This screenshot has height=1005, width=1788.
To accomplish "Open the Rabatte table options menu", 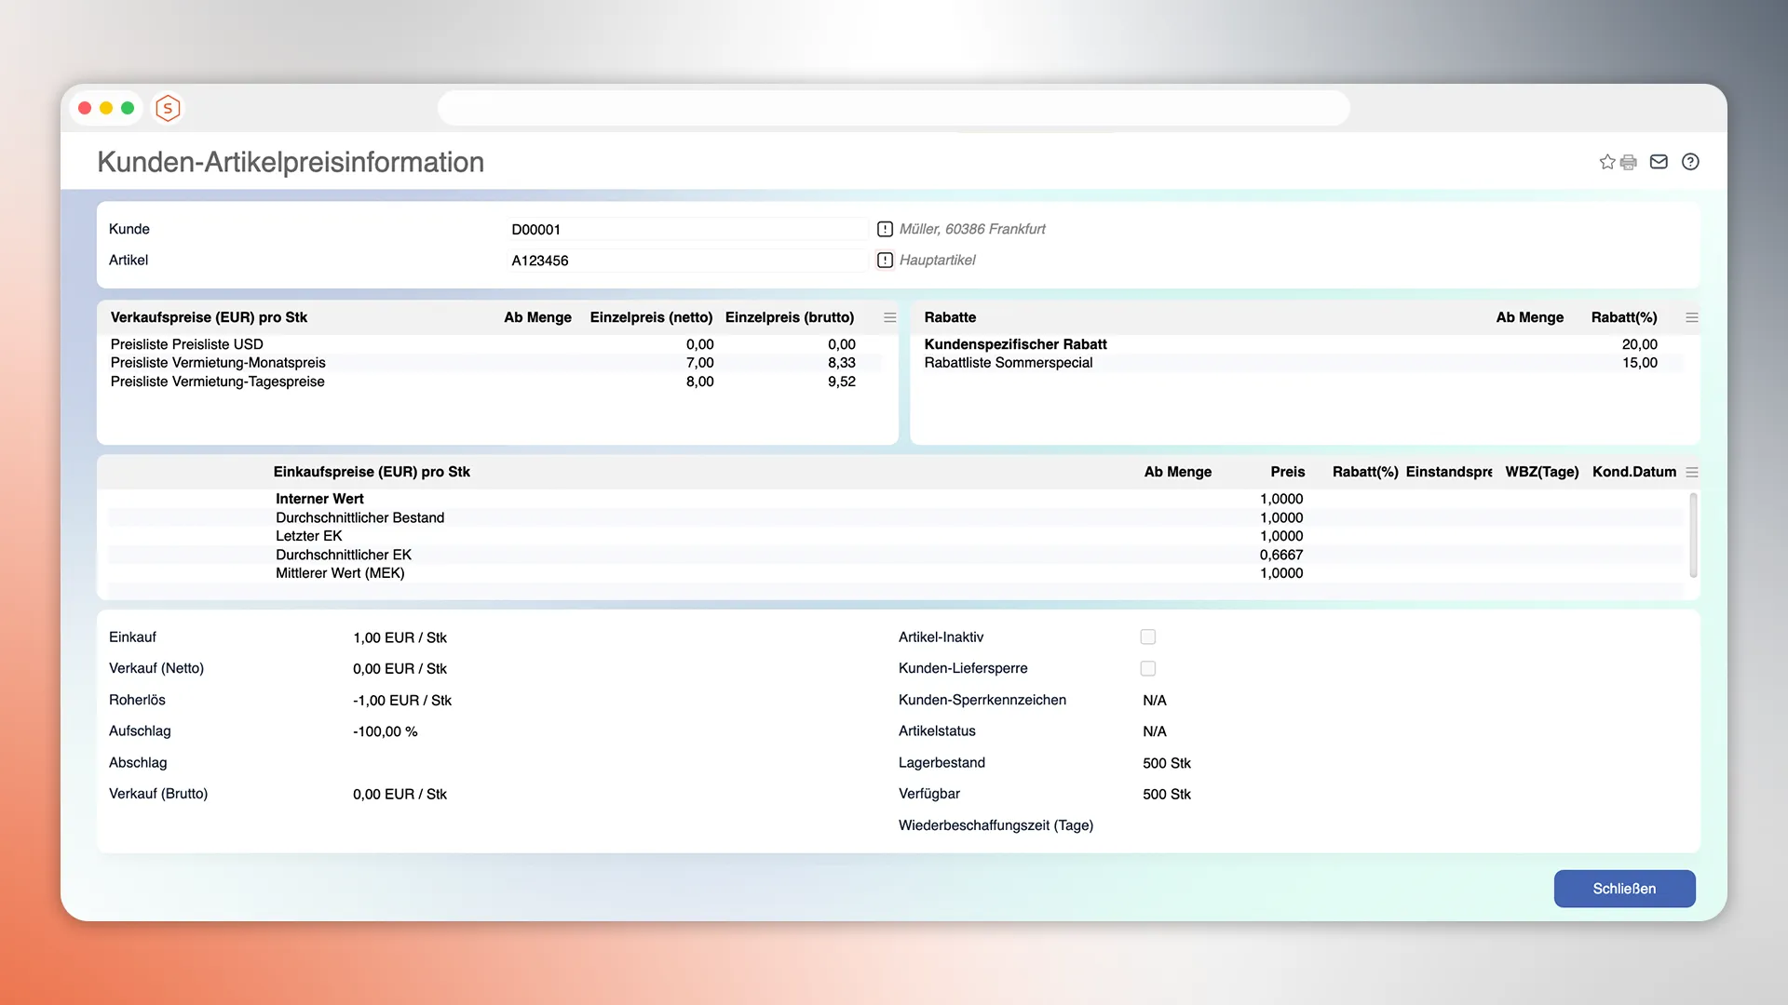I will tap(1691, 317).
